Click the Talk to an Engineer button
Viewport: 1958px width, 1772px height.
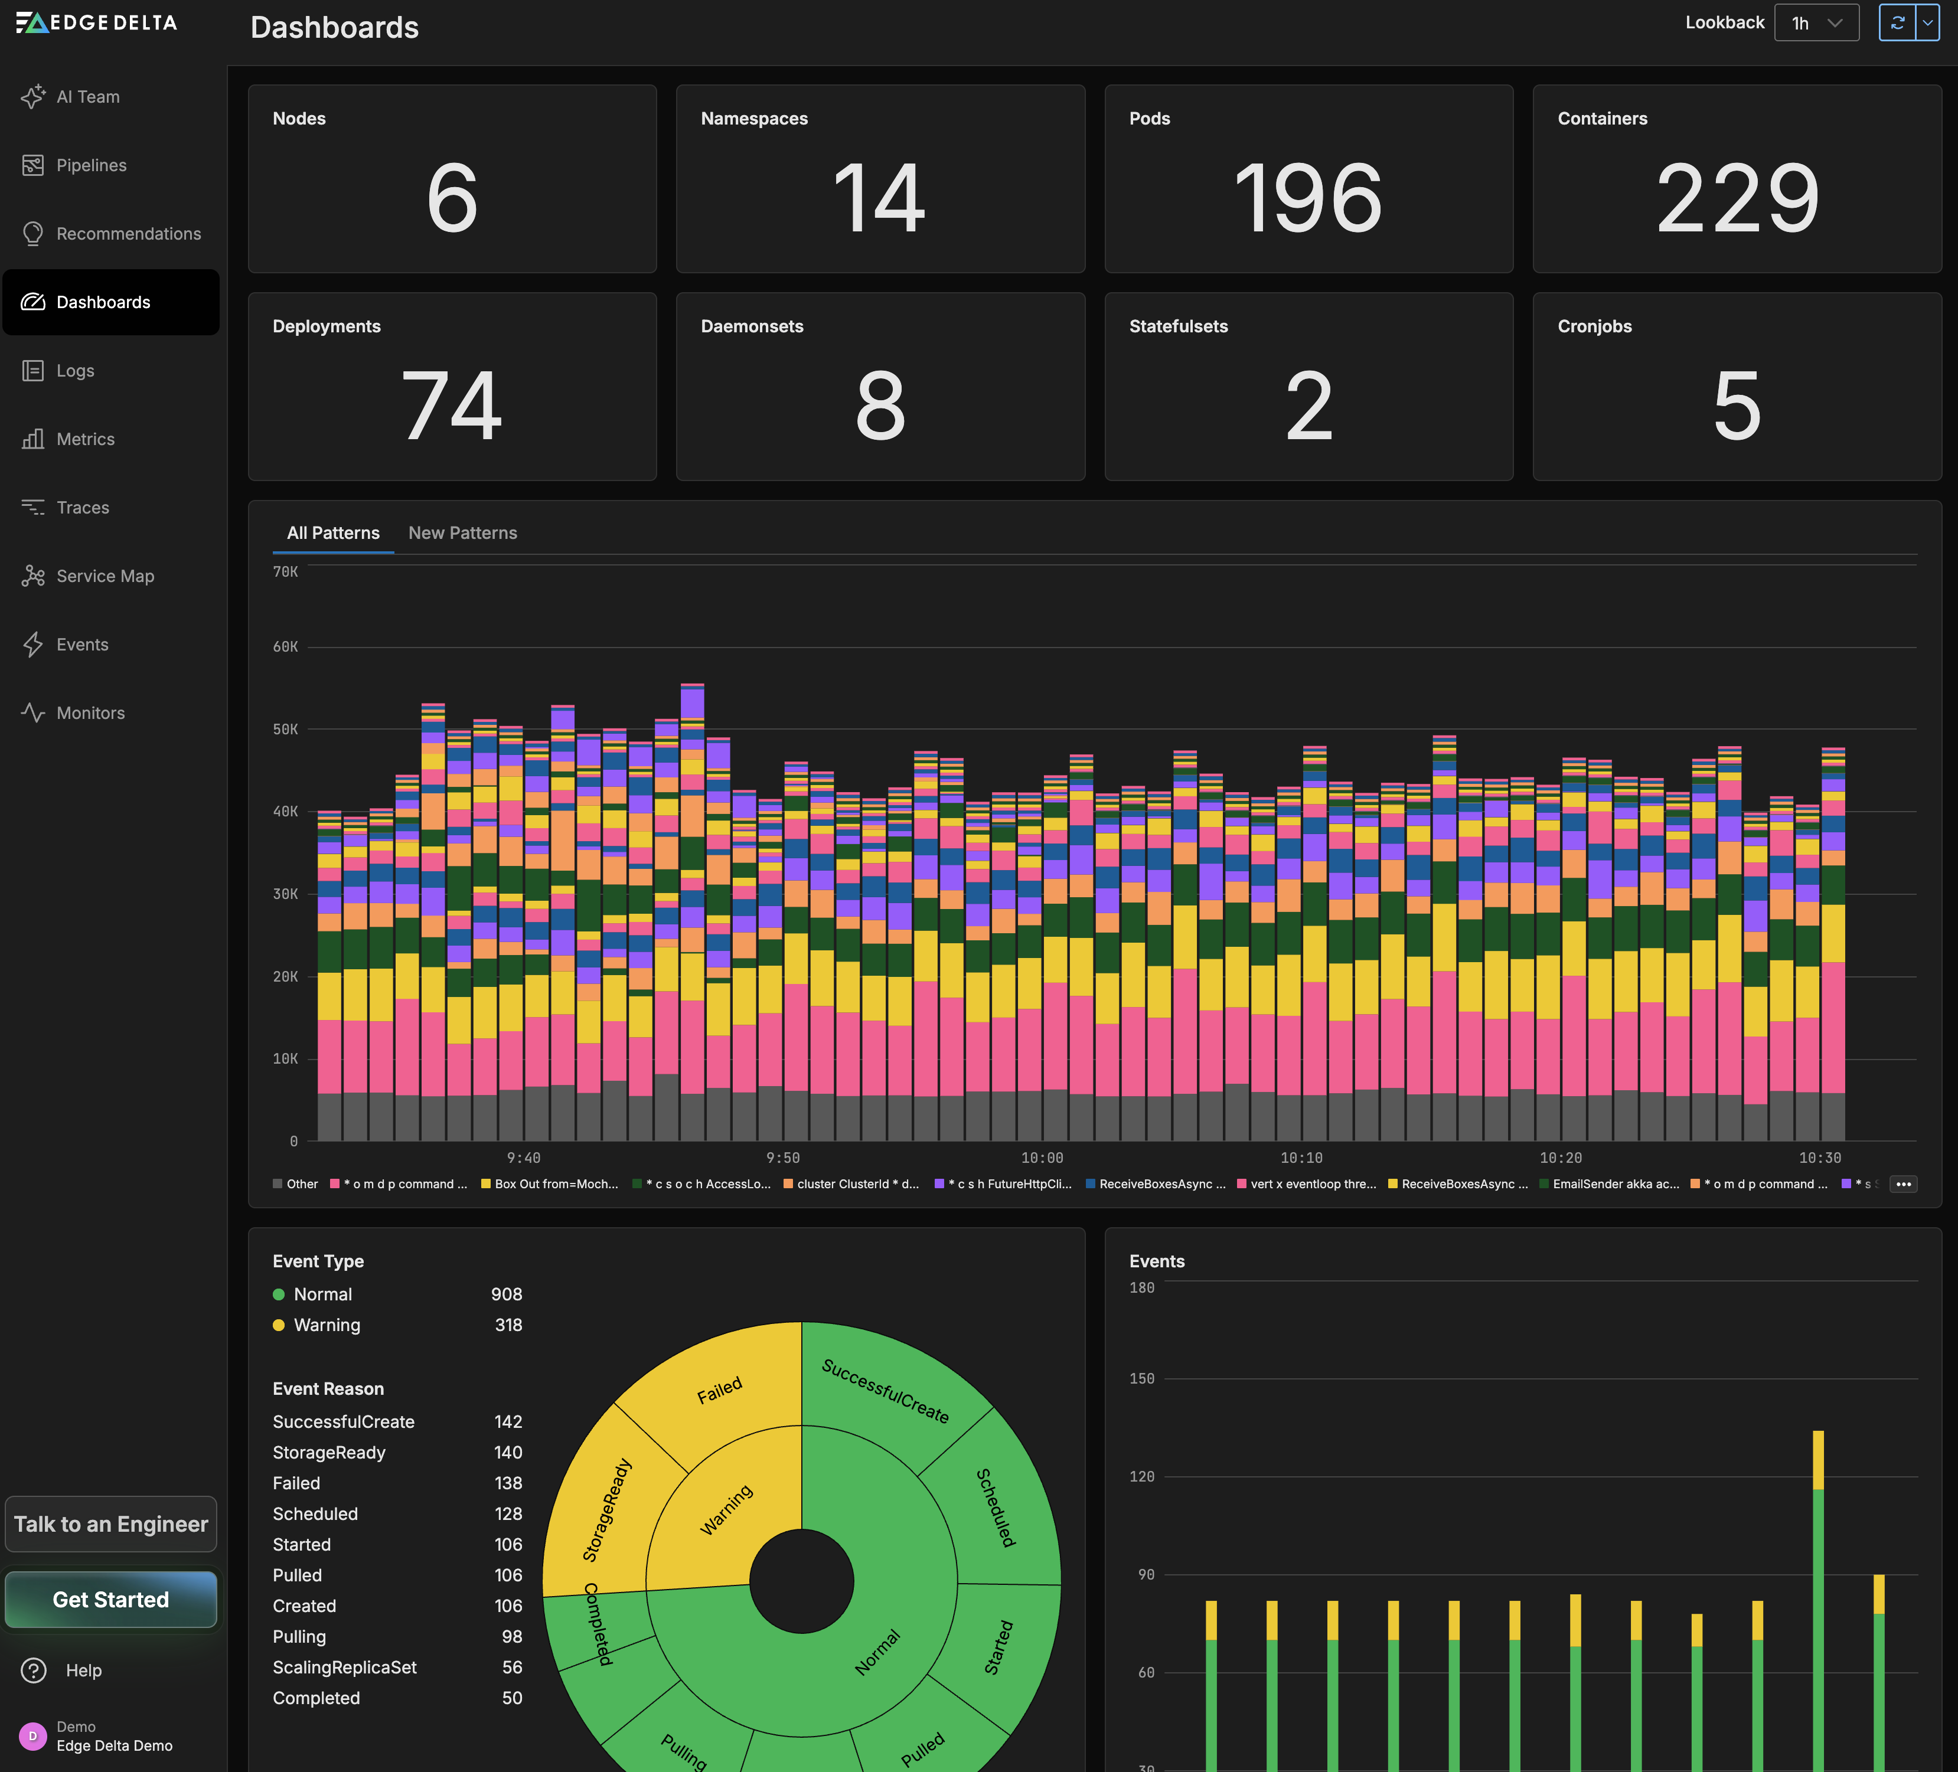click(x=111, y=1523)
